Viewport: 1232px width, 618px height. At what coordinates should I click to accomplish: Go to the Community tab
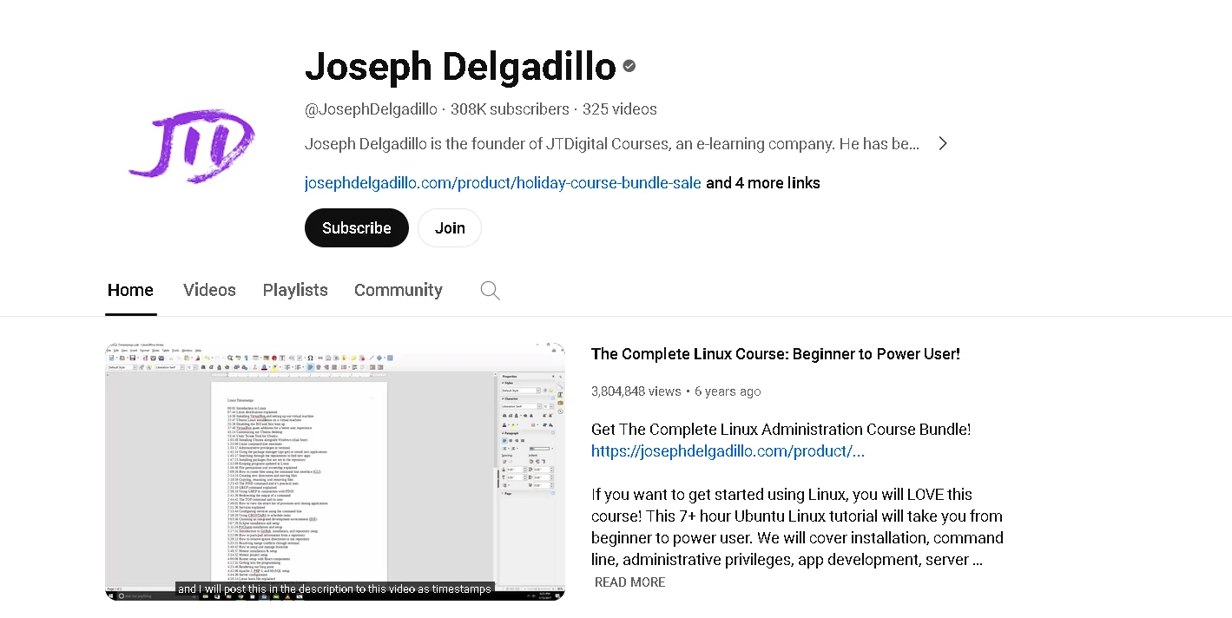(x=398, y=291)
